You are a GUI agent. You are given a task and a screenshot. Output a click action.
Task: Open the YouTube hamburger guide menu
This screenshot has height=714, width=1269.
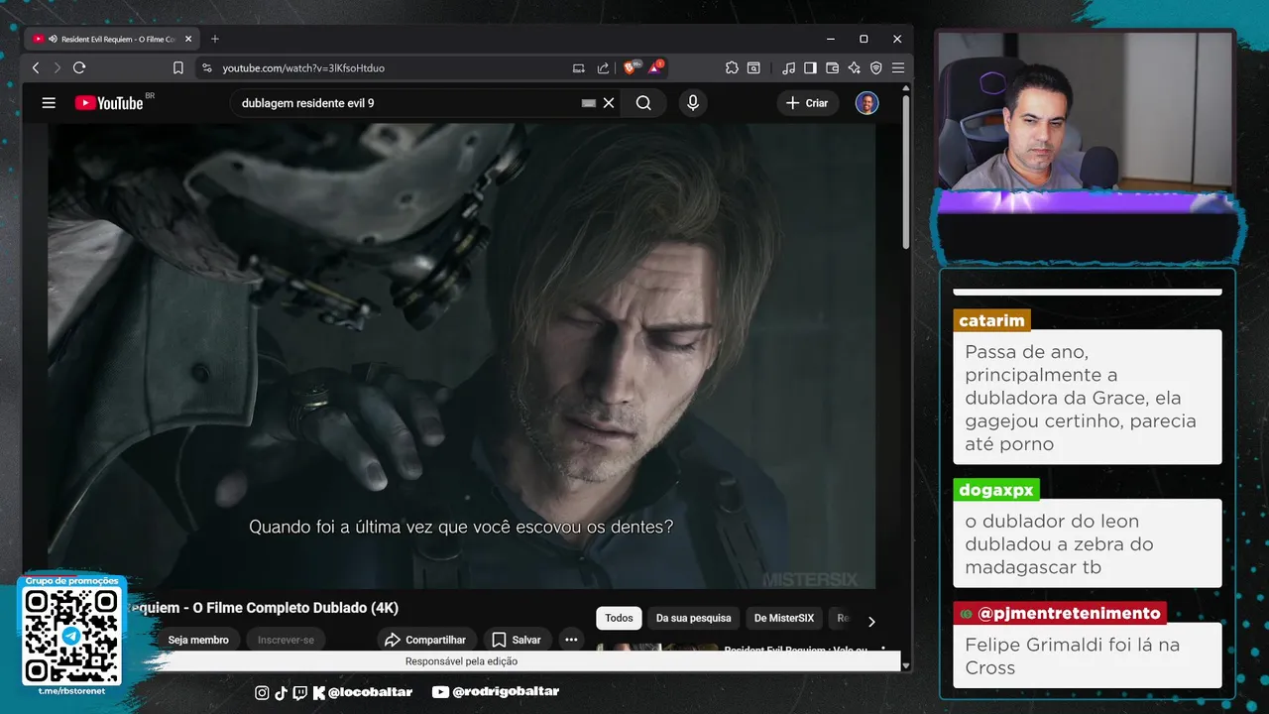(49, 103)
